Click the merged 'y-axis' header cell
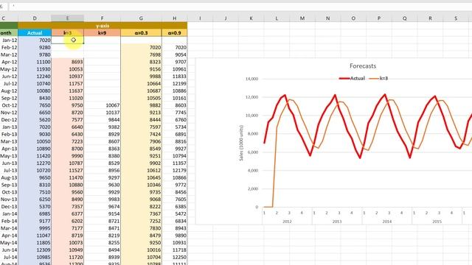This screenshot has width=472, height=265. (x=103, y=26)
